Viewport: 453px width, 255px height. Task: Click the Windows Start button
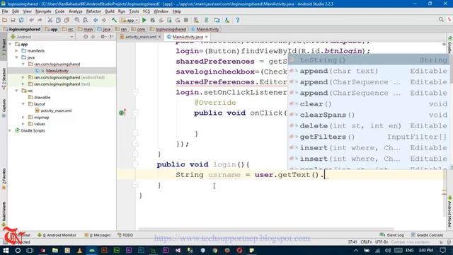click(x=6, y=250)
